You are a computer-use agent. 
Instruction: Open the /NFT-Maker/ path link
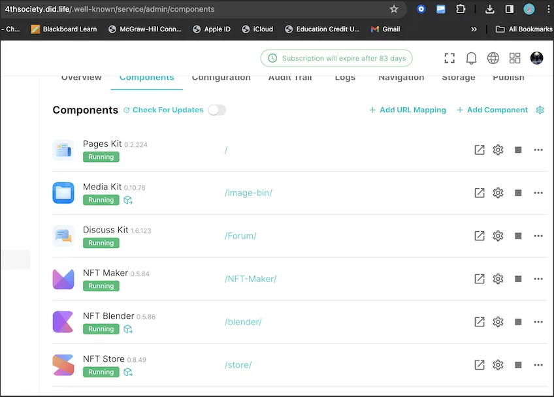(250, 279)
